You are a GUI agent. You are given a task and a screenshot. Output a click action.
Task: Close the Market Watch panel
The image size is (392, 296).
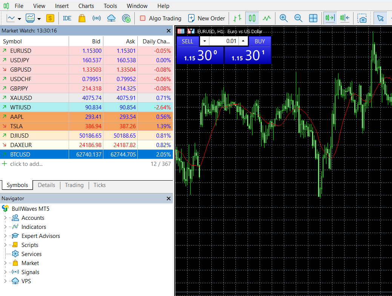click(x=169, y=31)
